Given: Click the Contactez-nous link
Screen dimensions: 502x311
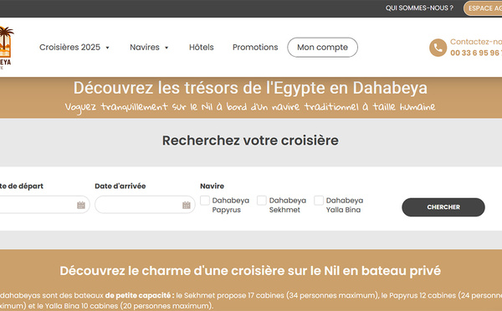Looking at the screenshot, I should click(476, 42).
